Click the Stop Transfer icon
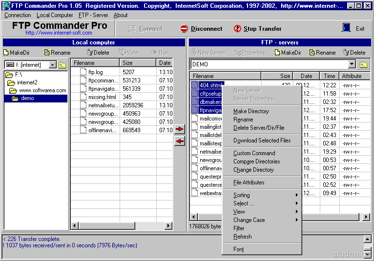Screen dimensions: 374x261 pyautogui.click(x=237, y=29)
